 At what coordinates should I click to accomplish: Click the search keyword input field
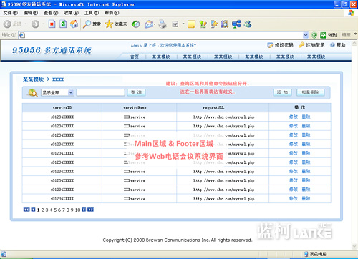(100, 92)
